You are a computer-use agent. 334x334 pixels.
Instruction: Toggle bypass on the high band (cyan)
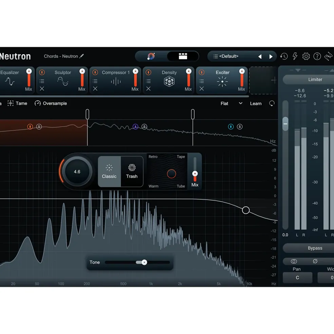231,127
